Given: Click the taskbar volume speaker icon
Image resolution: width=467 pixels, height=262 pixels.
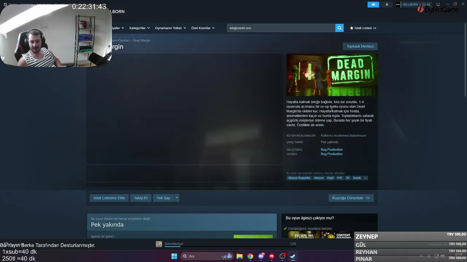Looking at the screenshot, I should coord(443,256).
